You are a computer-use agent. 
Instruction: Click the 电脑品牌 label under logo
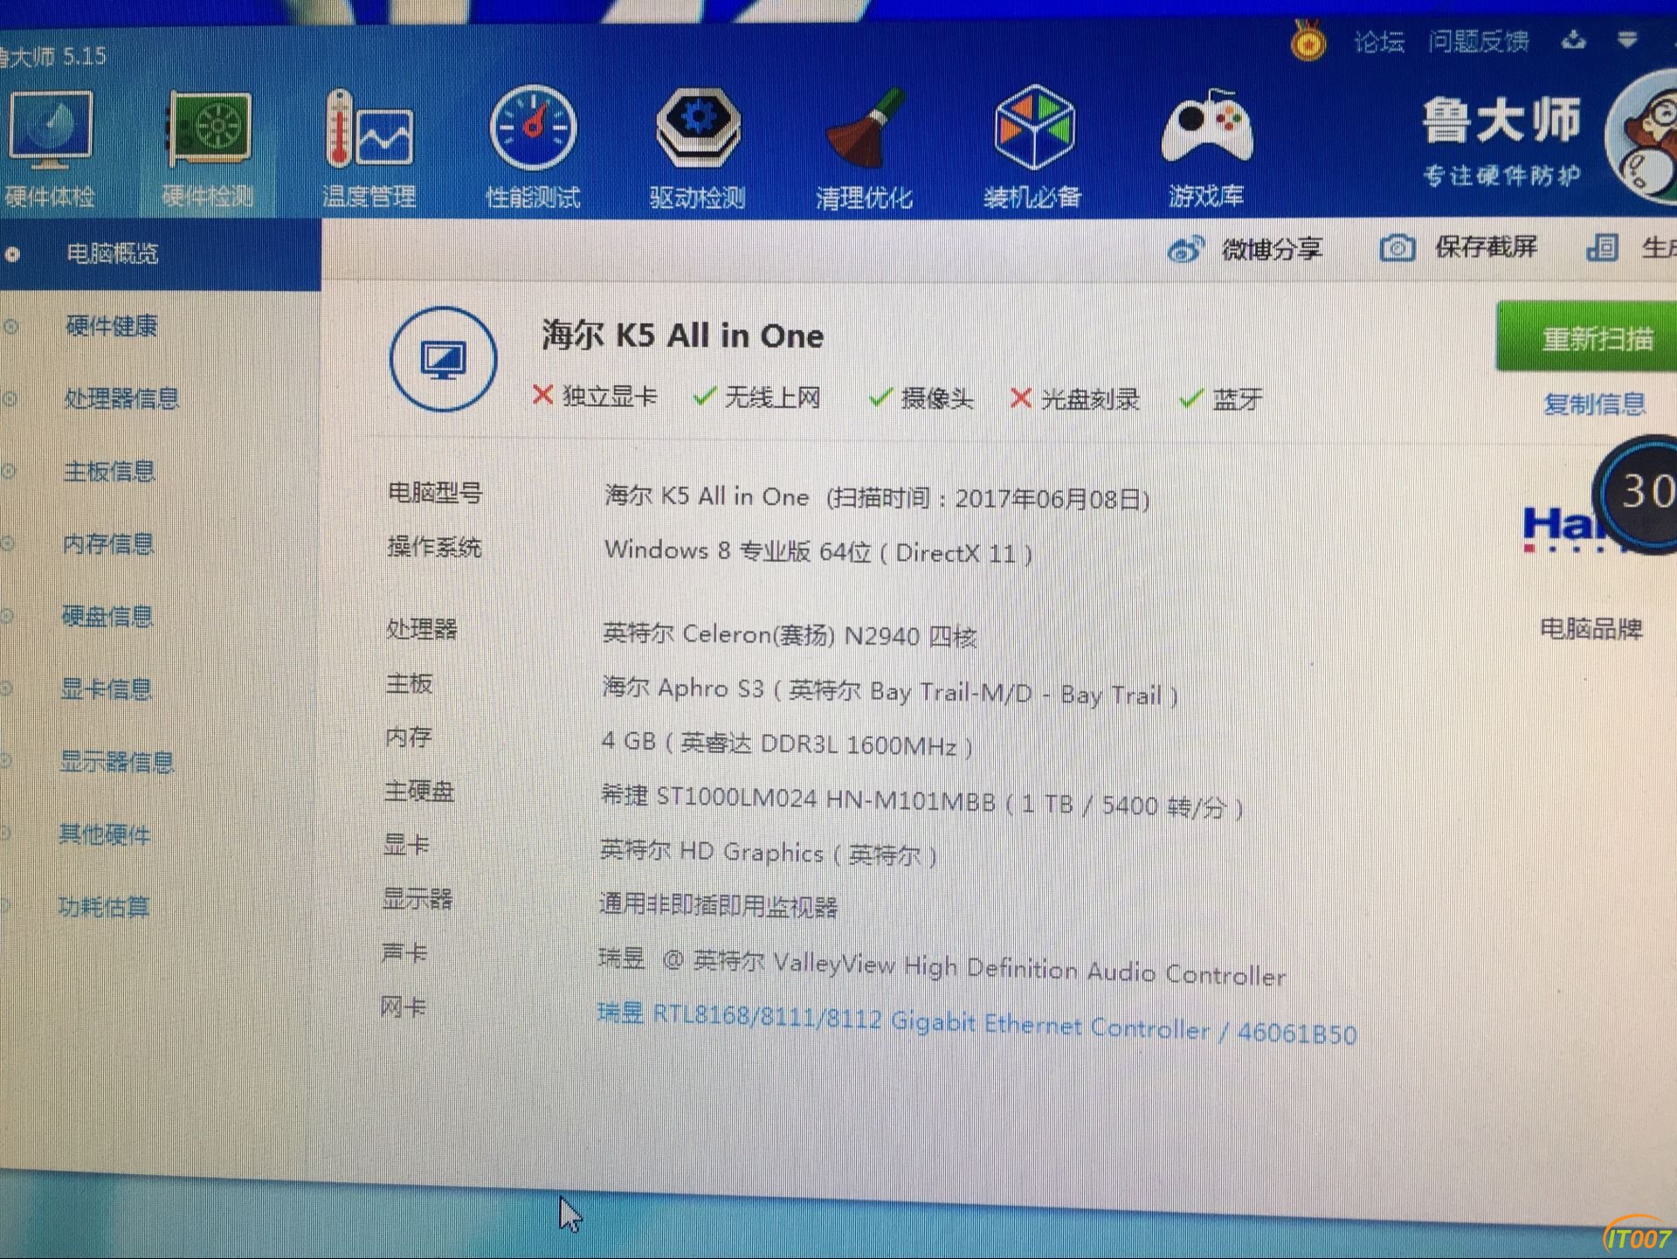point(1591,628)
